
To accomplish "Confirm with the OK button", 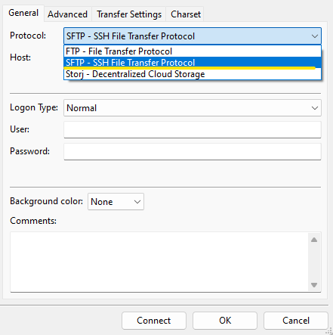I will click(225, 321).
